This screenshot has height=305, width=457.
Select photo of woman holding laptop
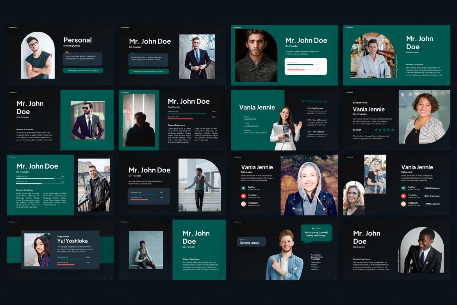(x=286, y=128)
